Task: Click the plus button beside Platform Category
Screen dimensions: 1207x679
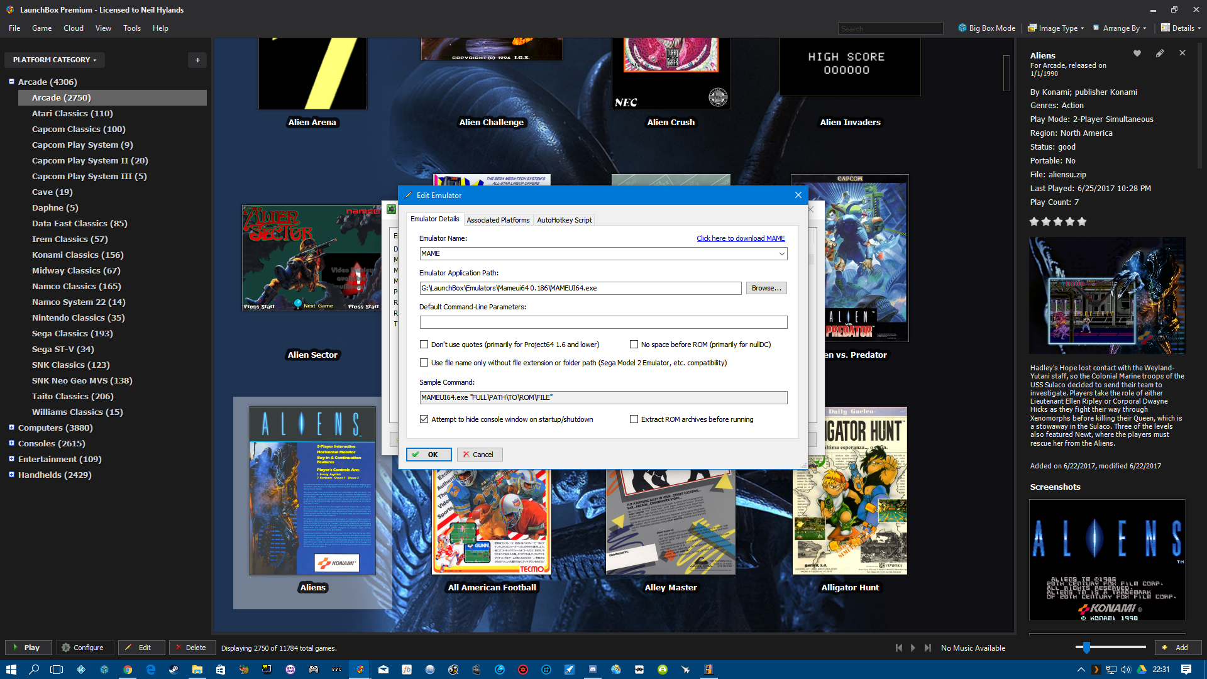Action: click(x=197, y=60)
